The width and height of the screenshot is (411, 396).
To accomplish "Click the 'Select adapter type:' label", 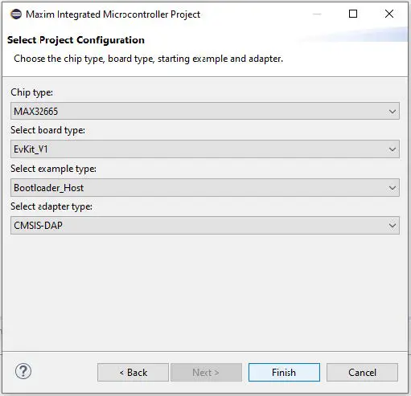I will pos(51,206).
